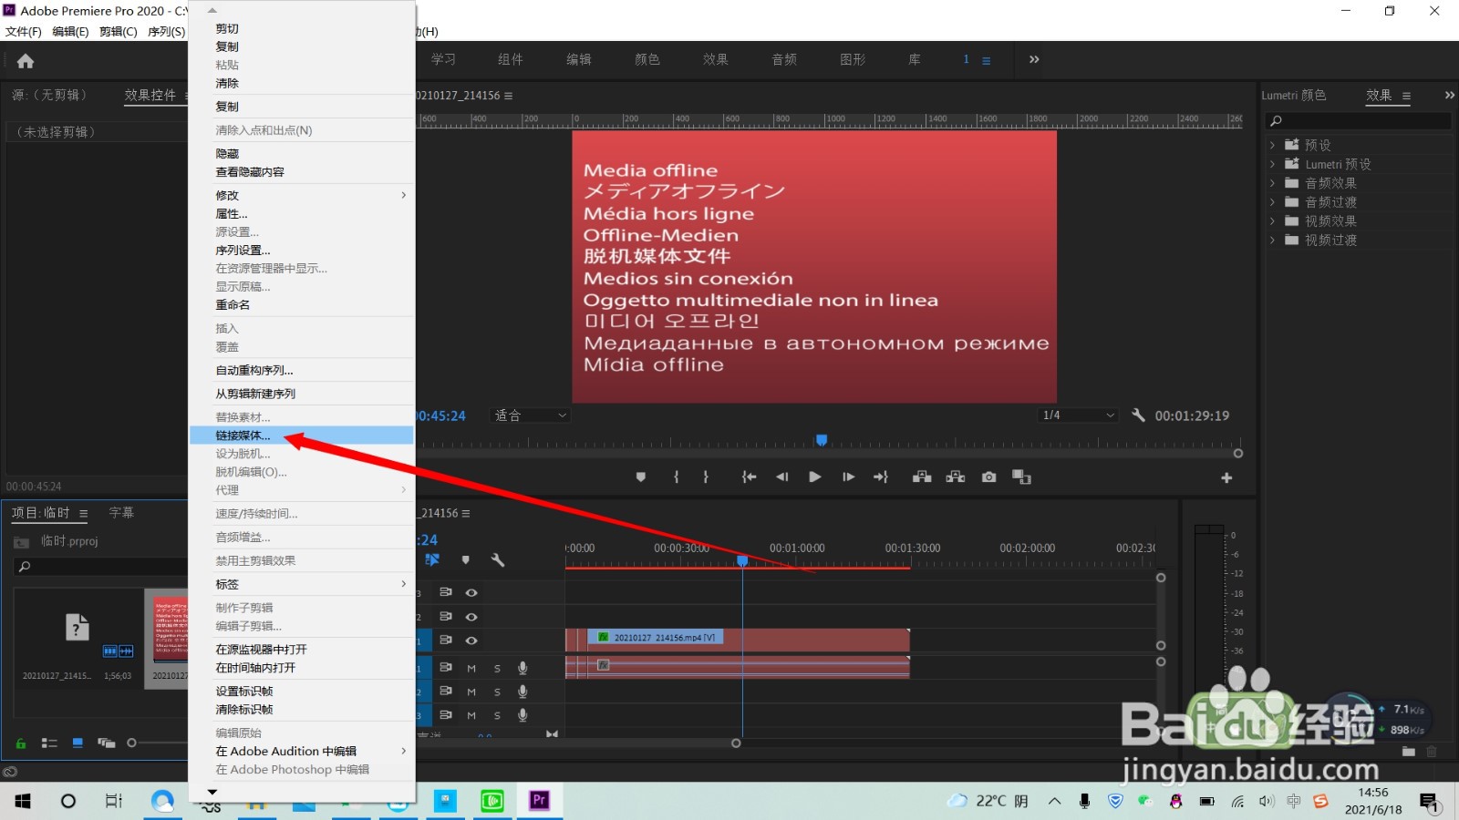Play the sequence in Program monitor
This screenshot has height=820, width=1459.
tap(815, 477)
